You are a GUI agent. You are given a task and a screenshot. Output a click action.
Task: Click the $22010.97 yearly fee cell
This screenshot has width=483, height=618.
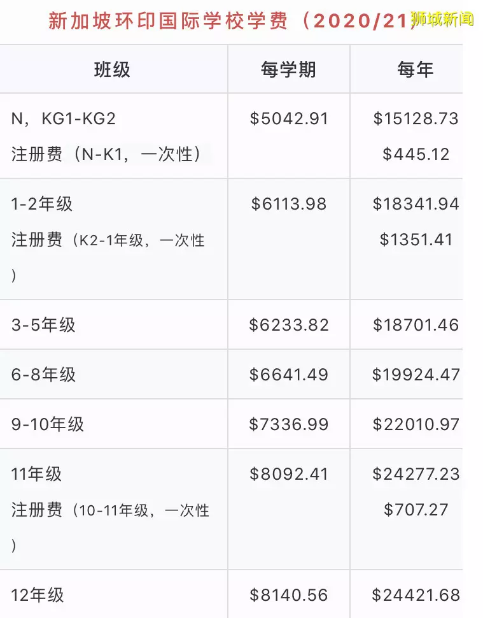pyautogui.click(x=416, y=424)
